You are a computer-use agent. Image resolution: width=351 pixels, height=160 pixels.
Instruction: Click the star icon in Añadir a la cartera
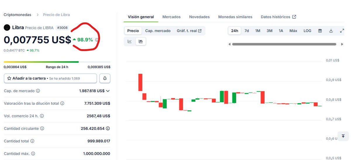coord(9,78)
